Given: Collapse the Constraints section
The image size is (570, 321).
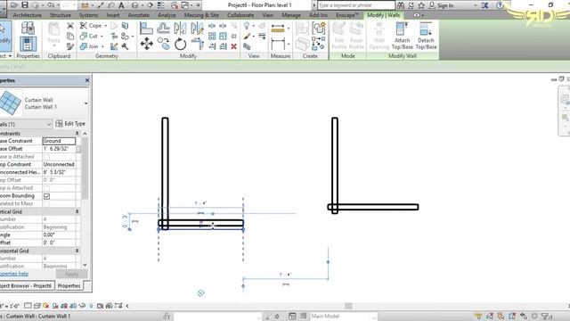Looking at the screenshot, I should [x=77, y=134].
